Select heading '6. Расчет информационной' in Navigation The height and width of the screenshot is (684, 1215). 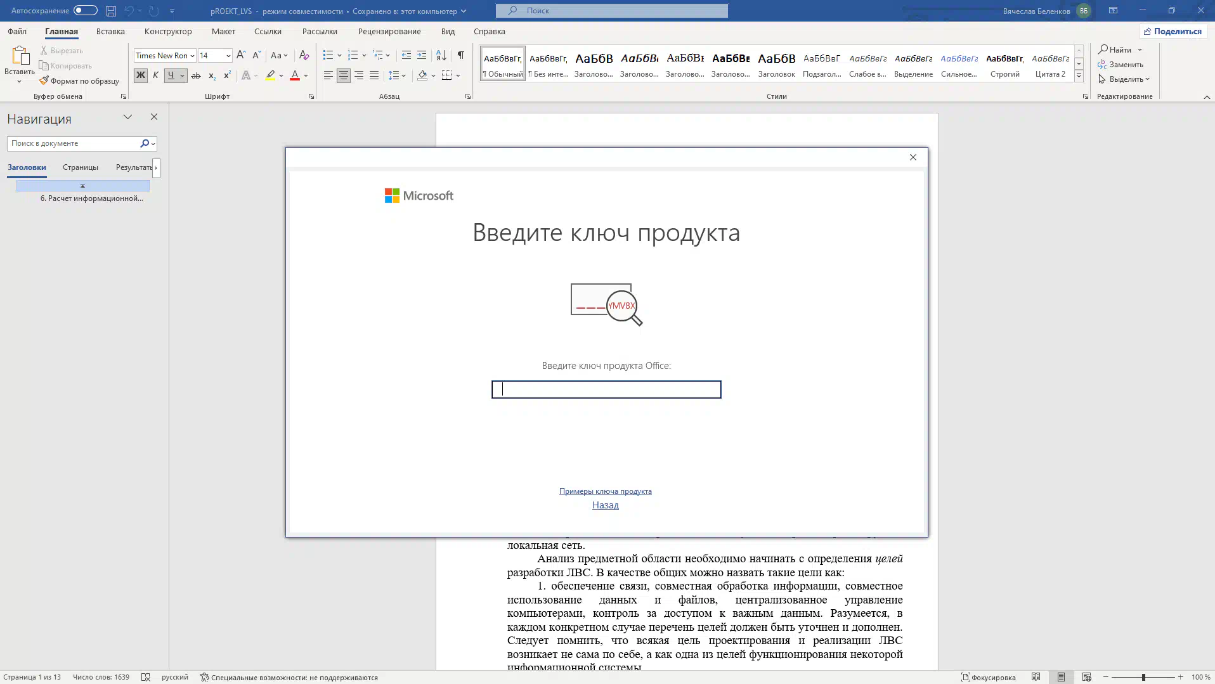pyautogui.click(x=92, y=198)
